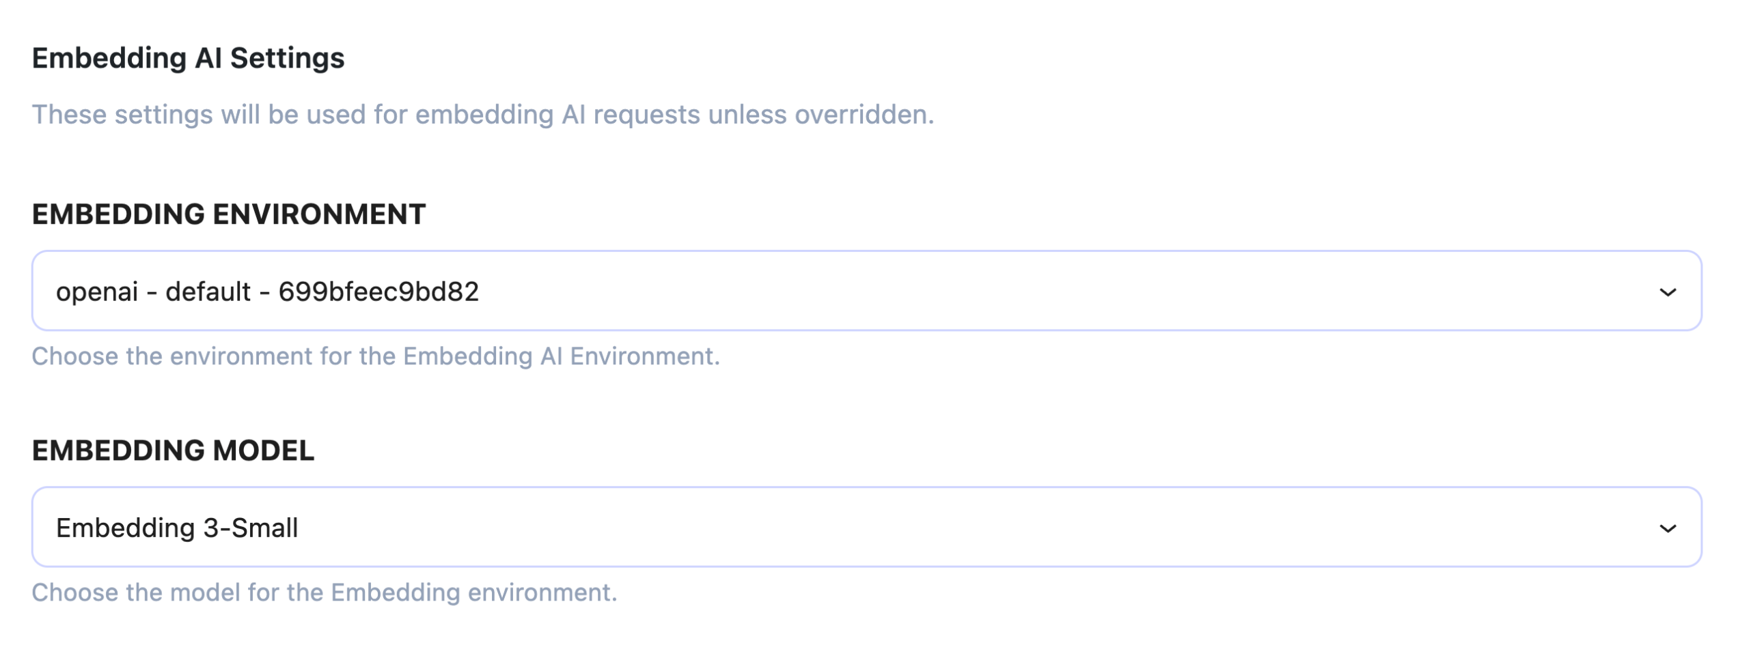Click the 'EMBEDDING MODEL' field label

tap(173, 450)
